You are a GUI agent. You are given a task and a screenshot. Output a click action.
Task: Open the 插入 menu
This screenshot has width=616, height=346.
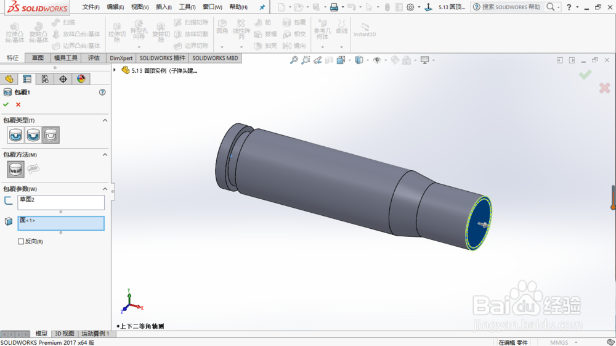(x=163, y=7)
